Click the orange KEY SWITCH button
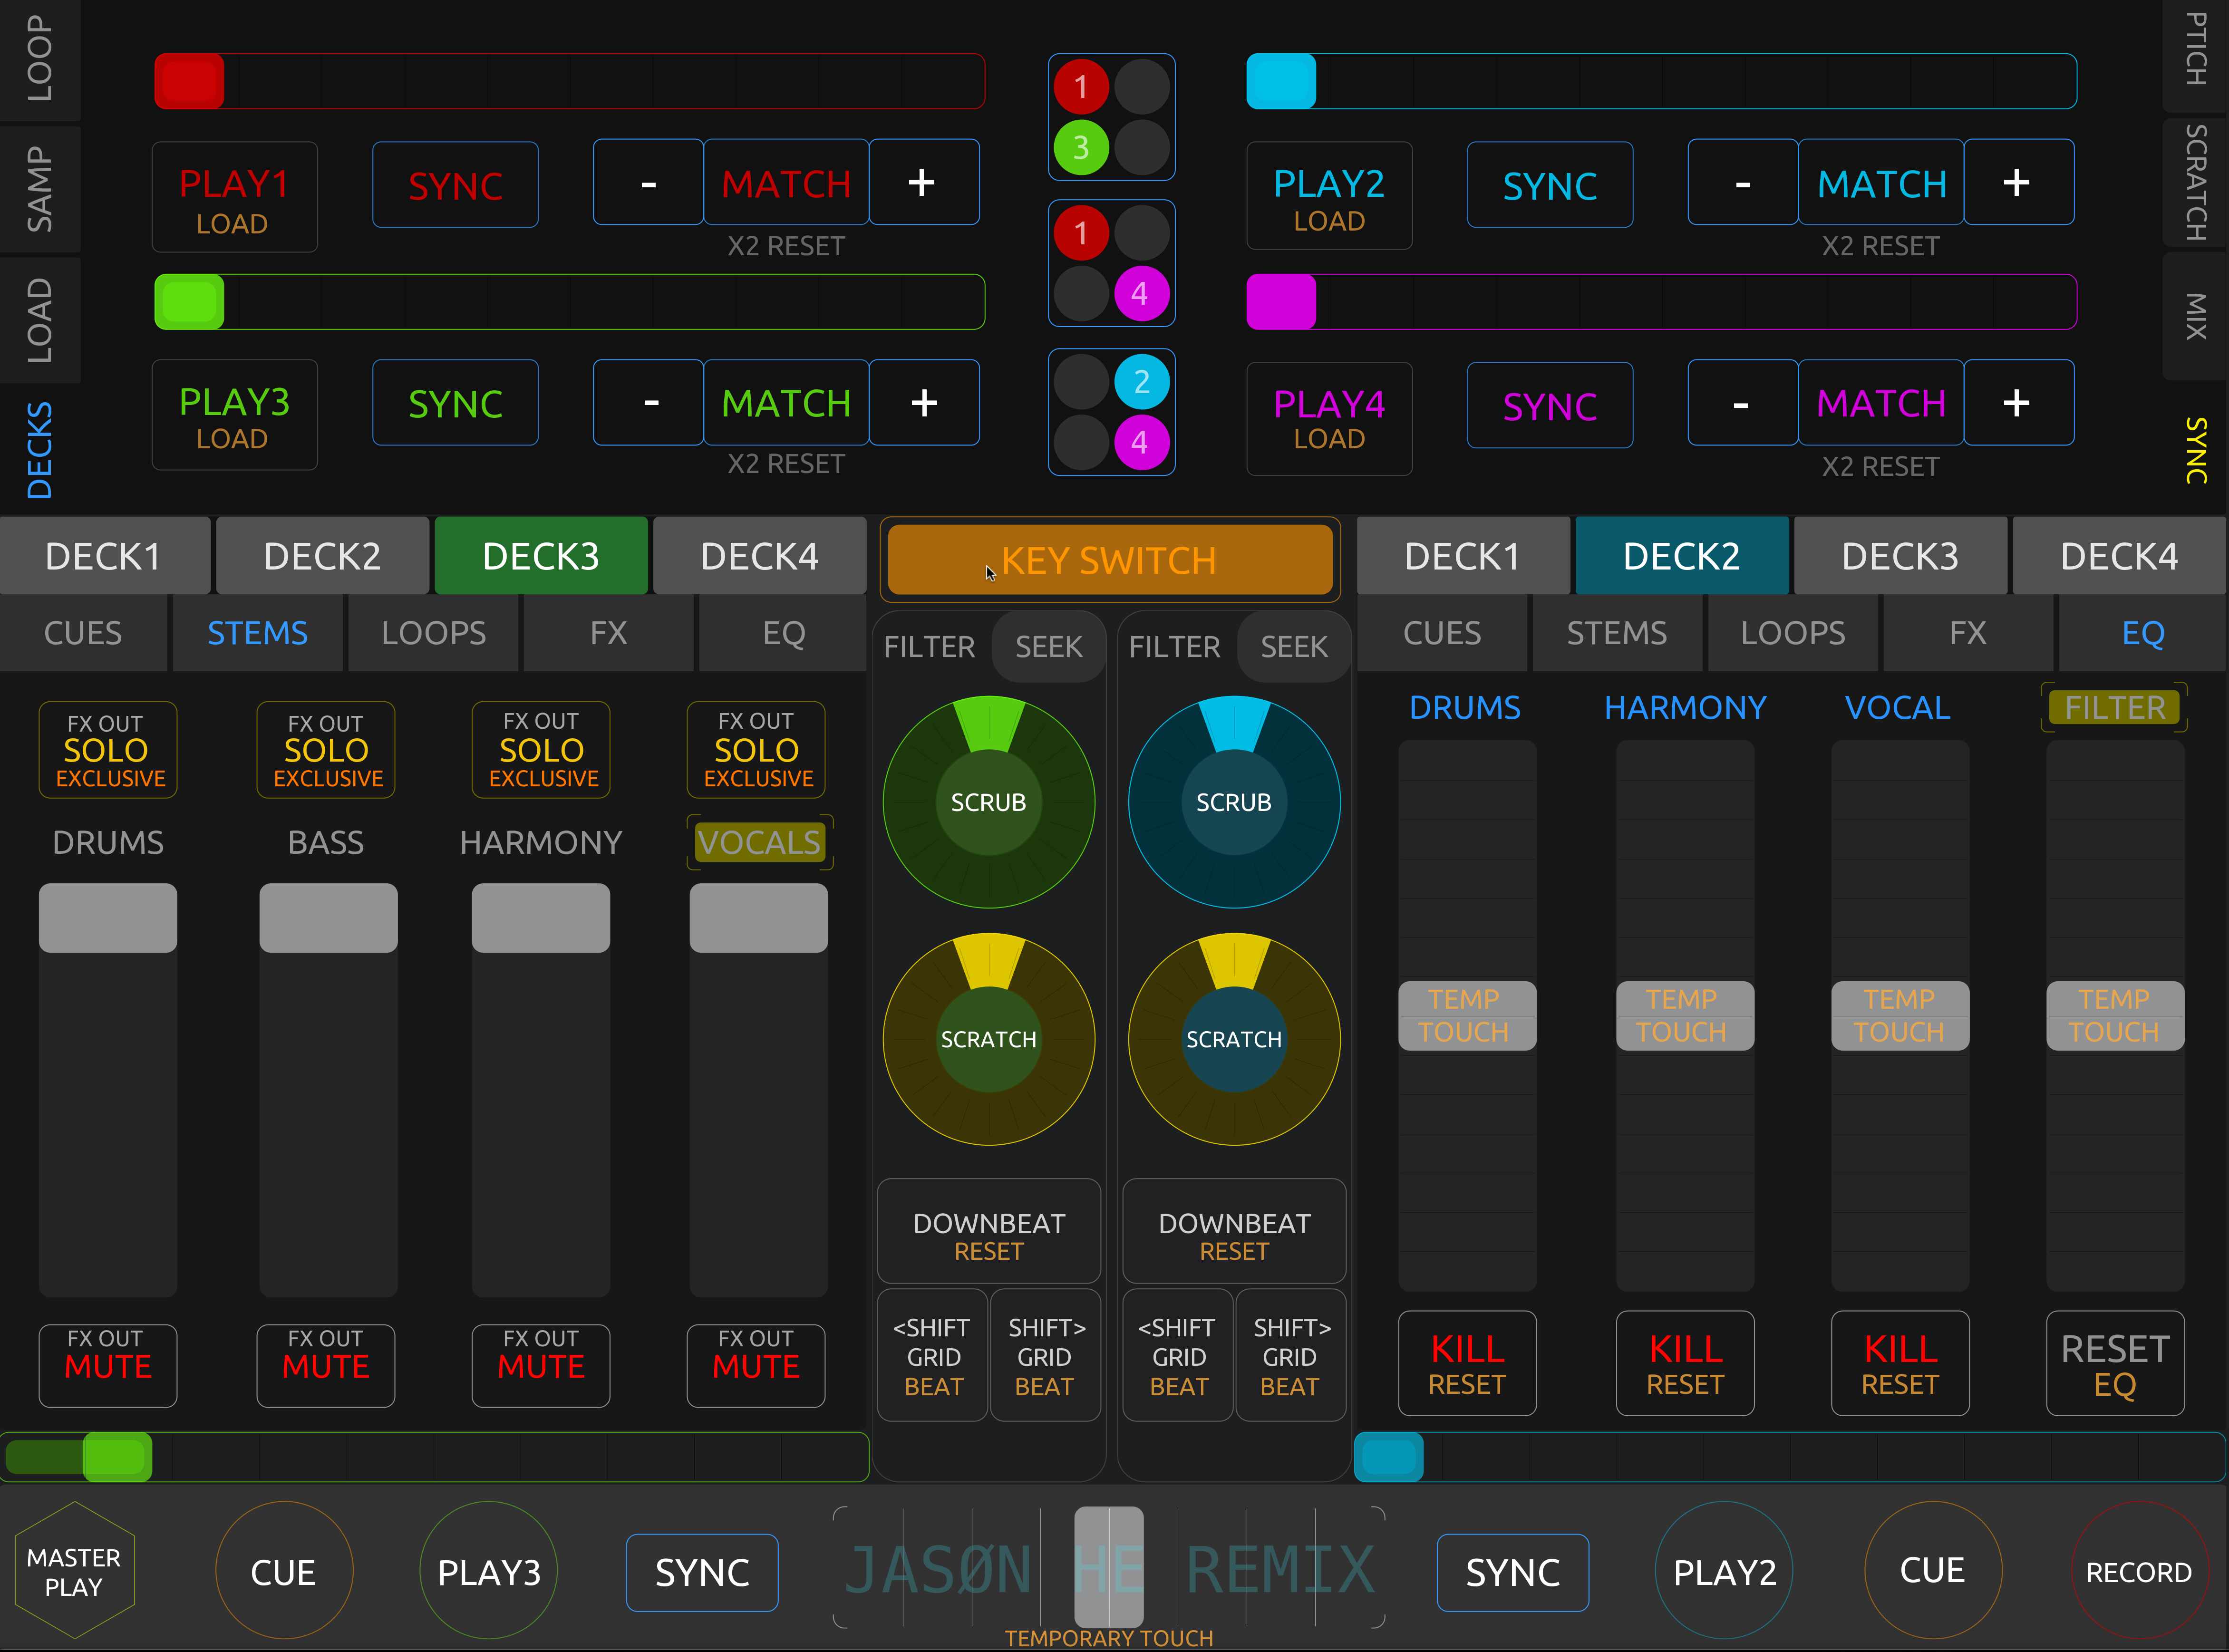Screen dimensions: 2229x1652 click(1109, 560)
